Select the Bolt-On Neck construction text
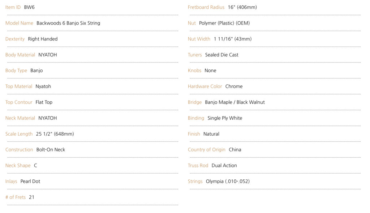This screenshot has width=370, height=213. (x=51, y=150)
